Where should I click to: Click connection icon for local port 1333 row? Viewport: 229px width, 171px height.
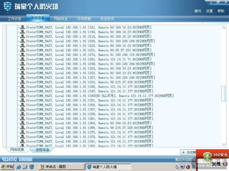(23, 82)
